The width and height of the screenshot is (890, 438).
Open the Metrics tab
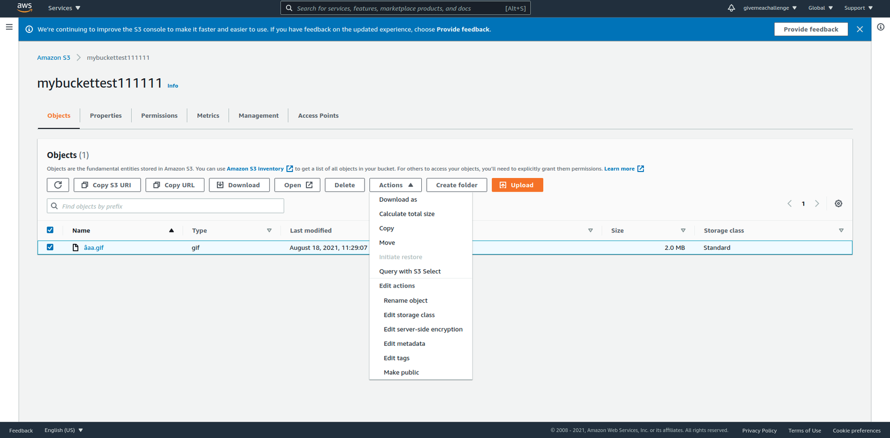pyautogui.click(x=208, y=115)
